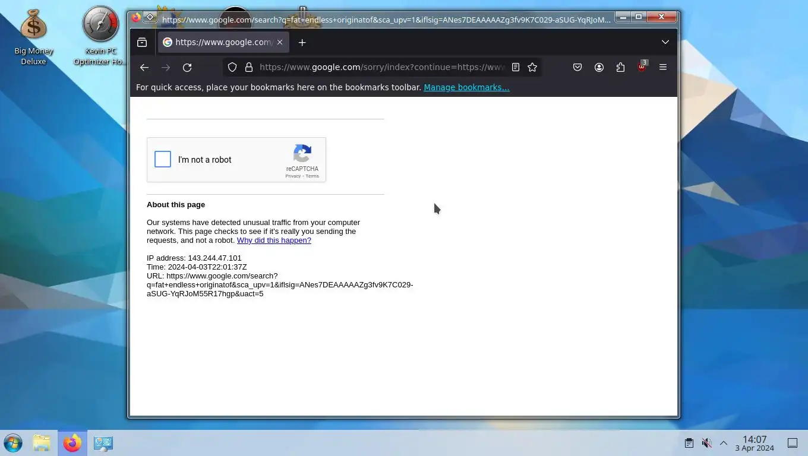
Task: Bookmark this page with the star
Action: tap(532, 67)
